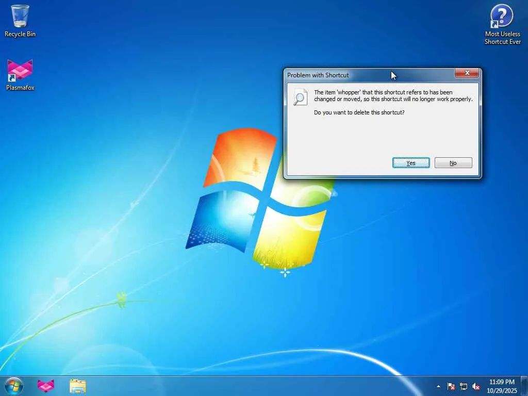This screenshot has width=528, height=396.
Task: Launch Plasmafox from the taskbar
Action: click(x=46, y=386)
